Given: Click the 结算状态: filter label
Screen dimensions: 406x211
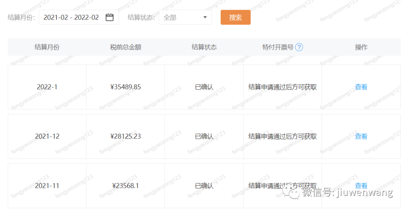Looking at the screenshot, I should tap(141, 17).
